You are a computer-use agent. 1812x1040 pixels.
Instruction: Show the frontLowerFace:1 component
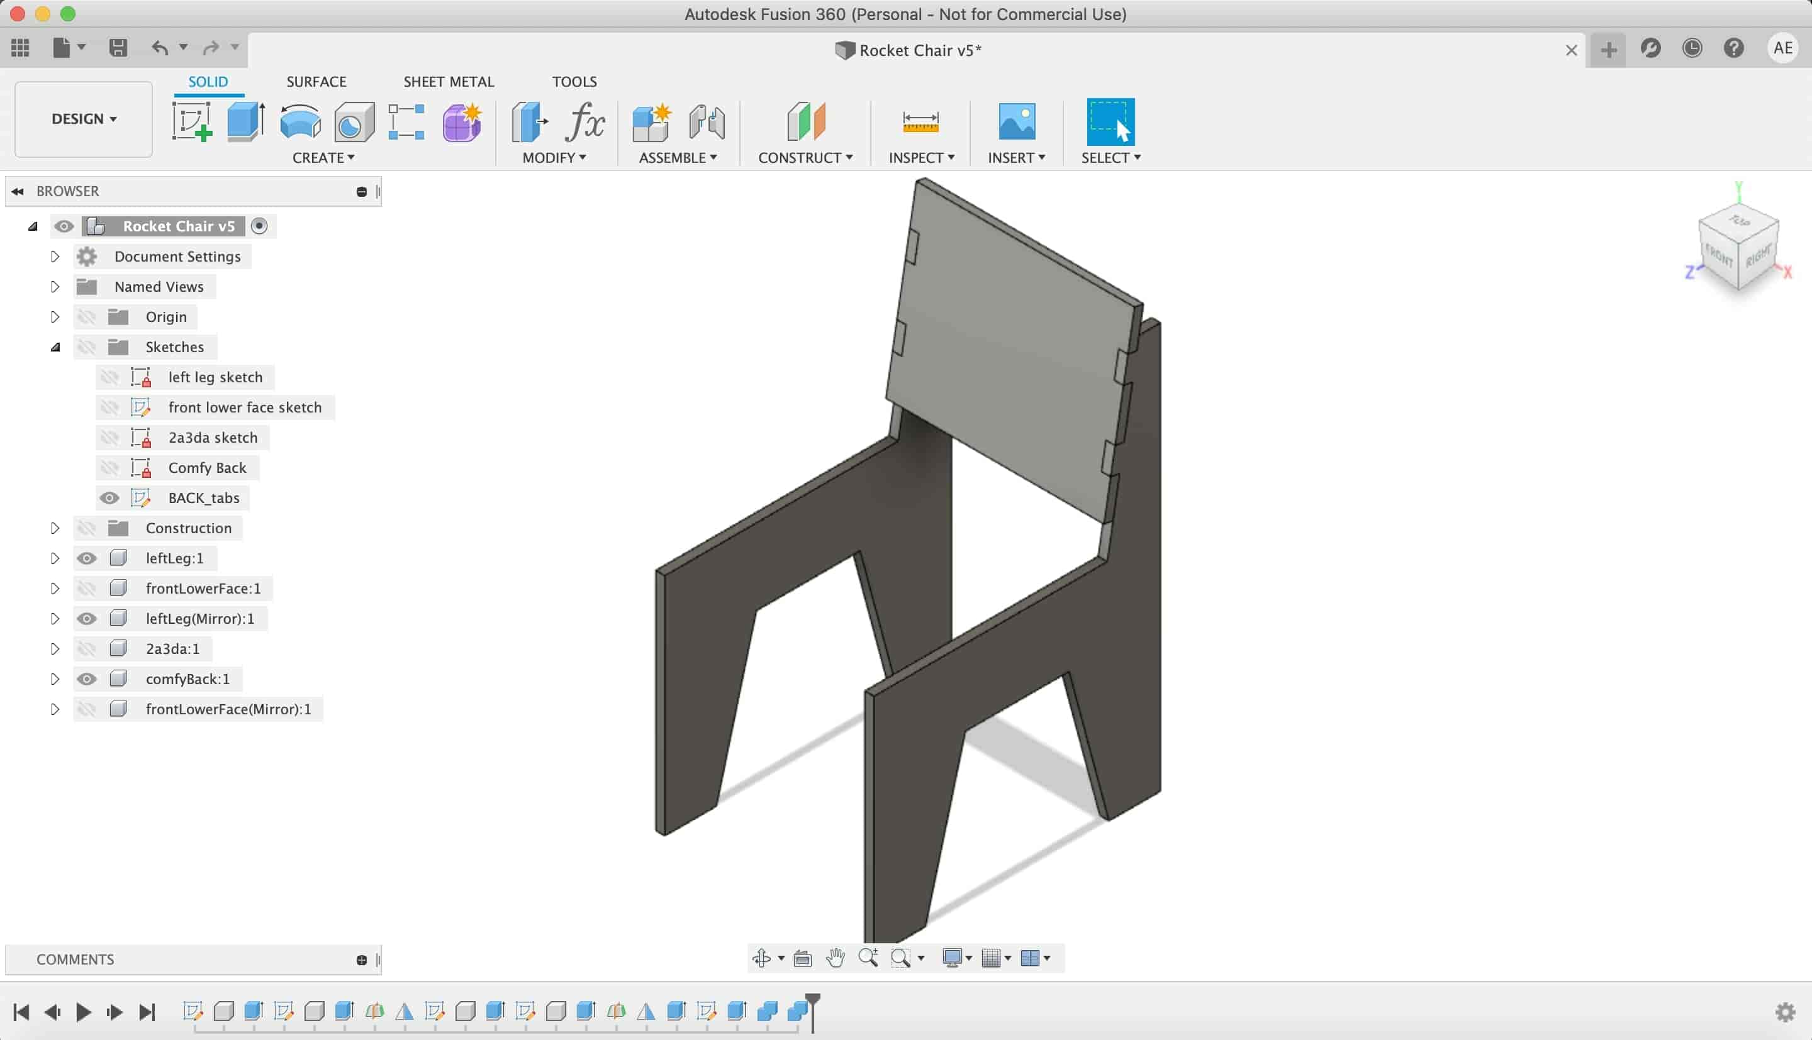coord(86,589)
